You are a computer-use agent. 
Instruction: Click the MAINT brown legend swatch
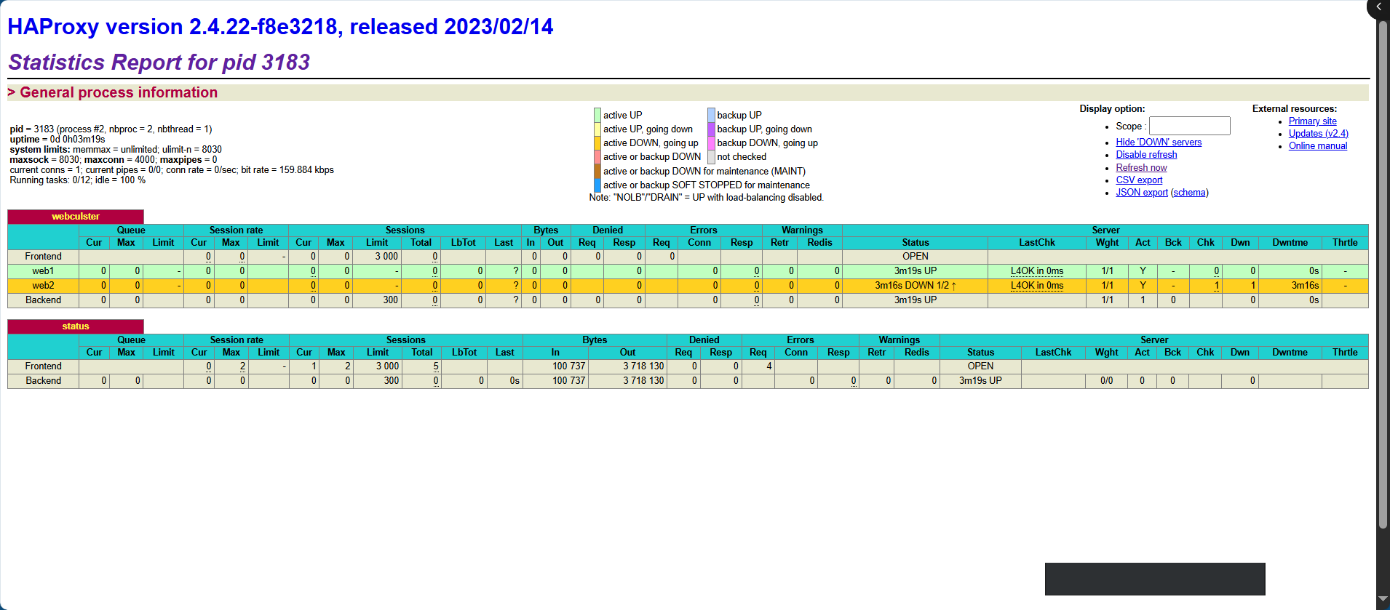[597, 171]
